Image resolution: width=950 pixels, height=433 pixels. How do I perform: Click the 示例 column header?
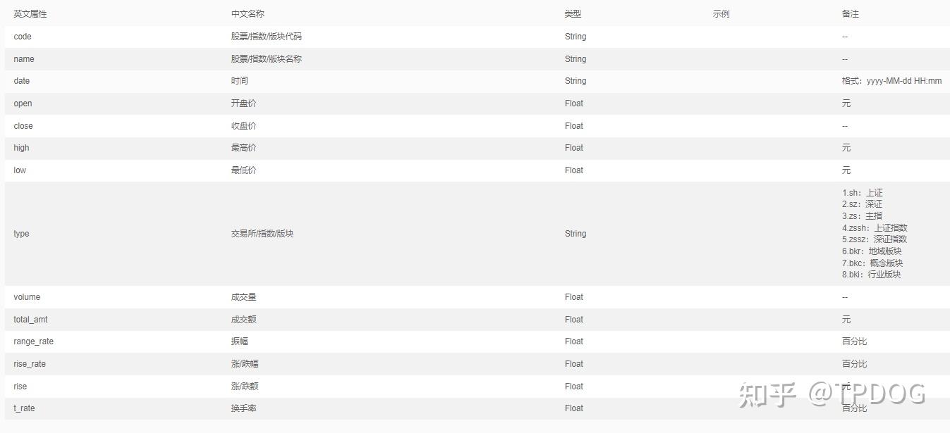click(721, 14)
